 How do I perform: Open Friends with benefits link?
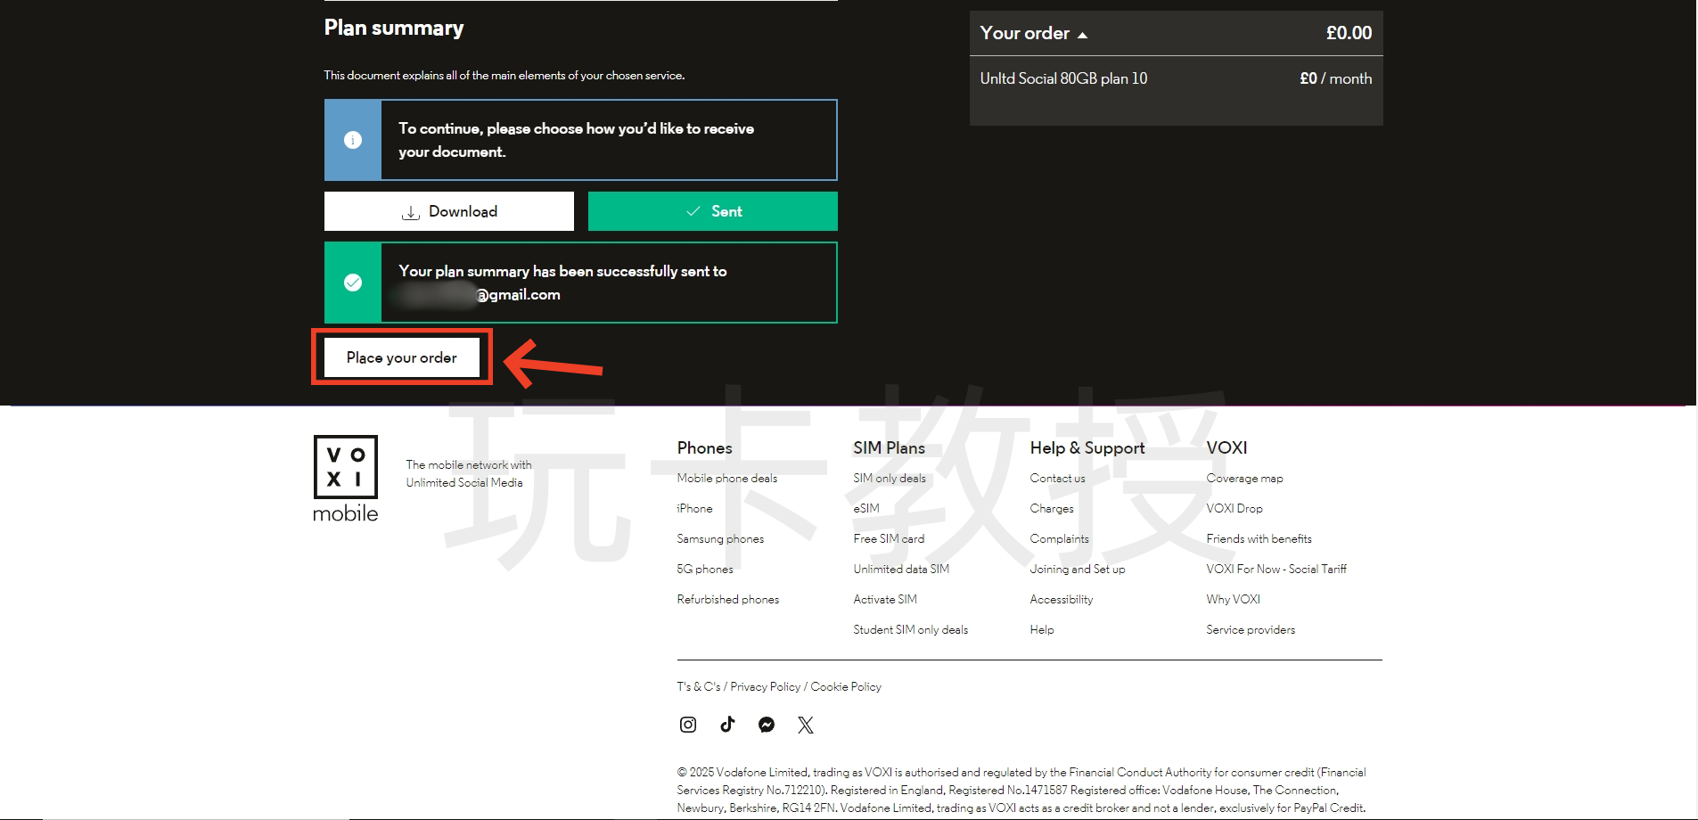pos(1259,539)
